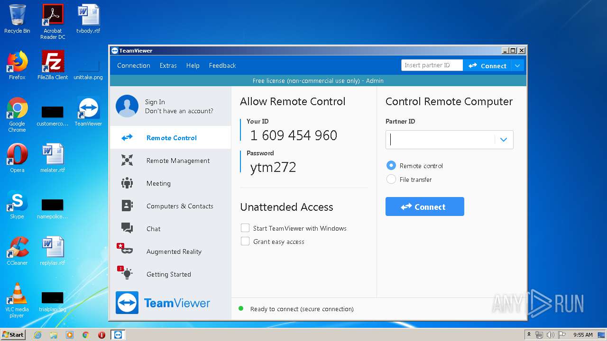The height and width of the screenshot is (341, 607).
Task: Click the profile avatar icon
Action: click(x=127, y=106)
